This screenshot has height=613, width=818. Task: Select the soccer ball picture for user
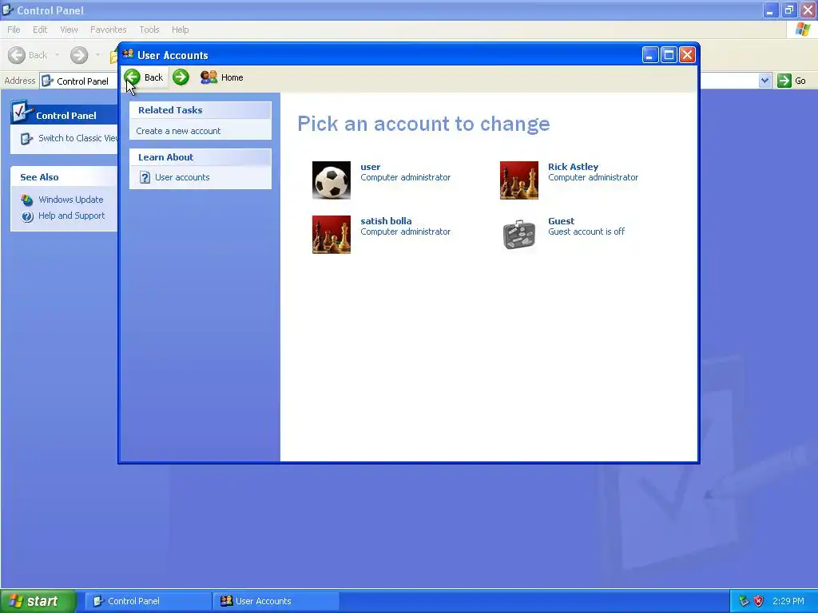pyautogui.click(x=332, y=180)
